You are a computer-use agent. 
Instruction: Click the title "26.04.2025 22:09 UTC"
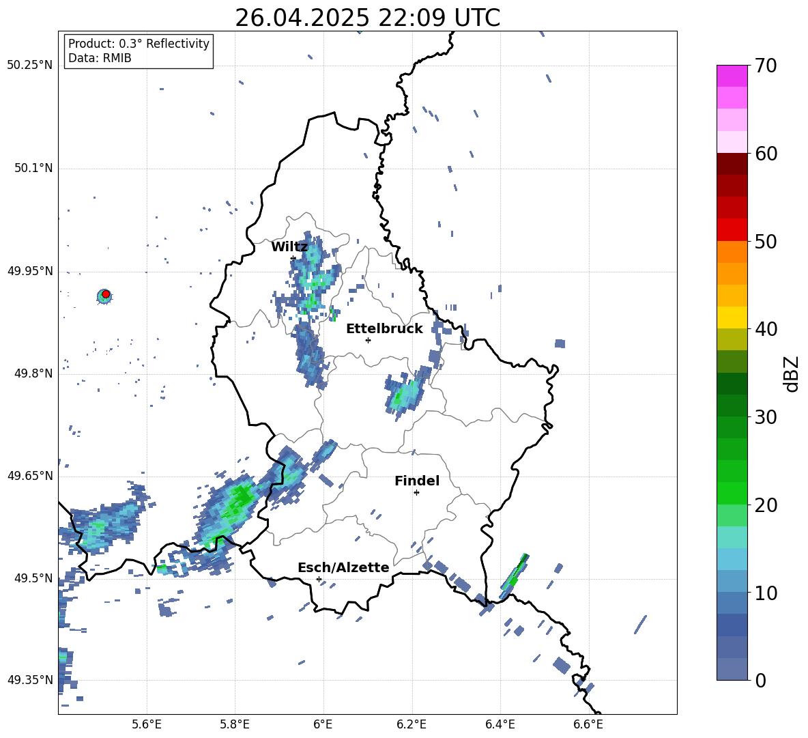coord(367,18)
